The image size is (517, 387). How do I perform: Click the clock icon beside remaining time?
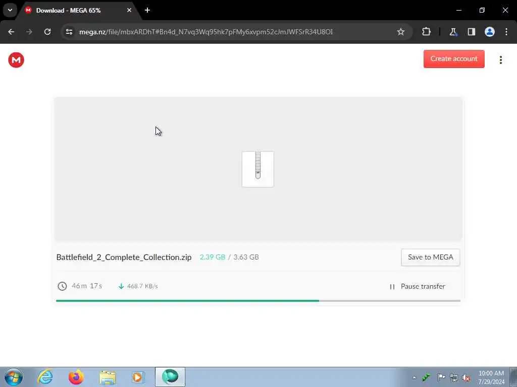62,286
